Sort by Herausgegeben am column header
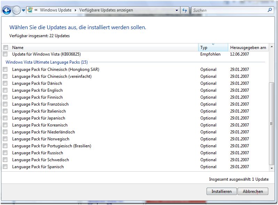The height and width of the screenshot is (205, 278). [248, 47]
